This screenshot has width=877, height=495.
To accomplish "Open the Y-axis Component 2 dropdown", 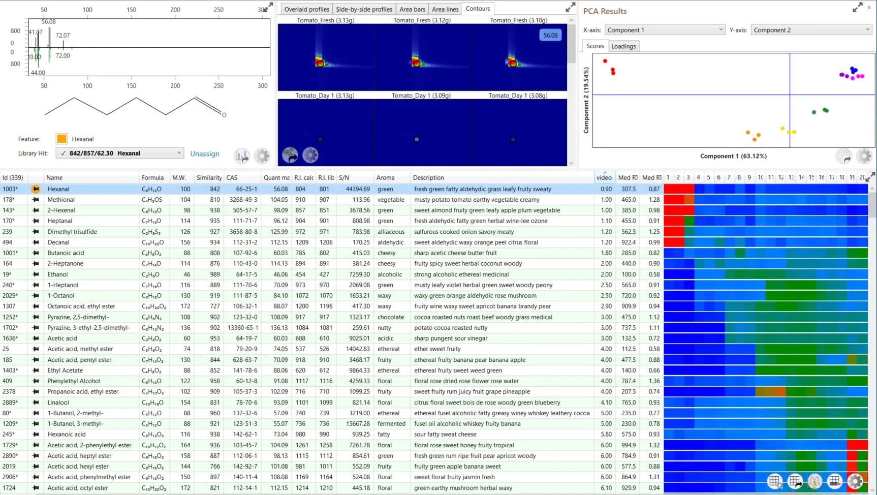I will (811, 30).
